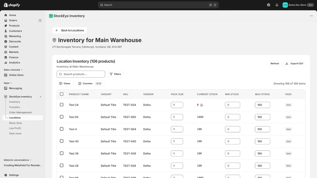Image resolution: width=317 pixels, height=178 pixels.
Task: Open the three-dot more actions menu
Action: tap(311, 16)
